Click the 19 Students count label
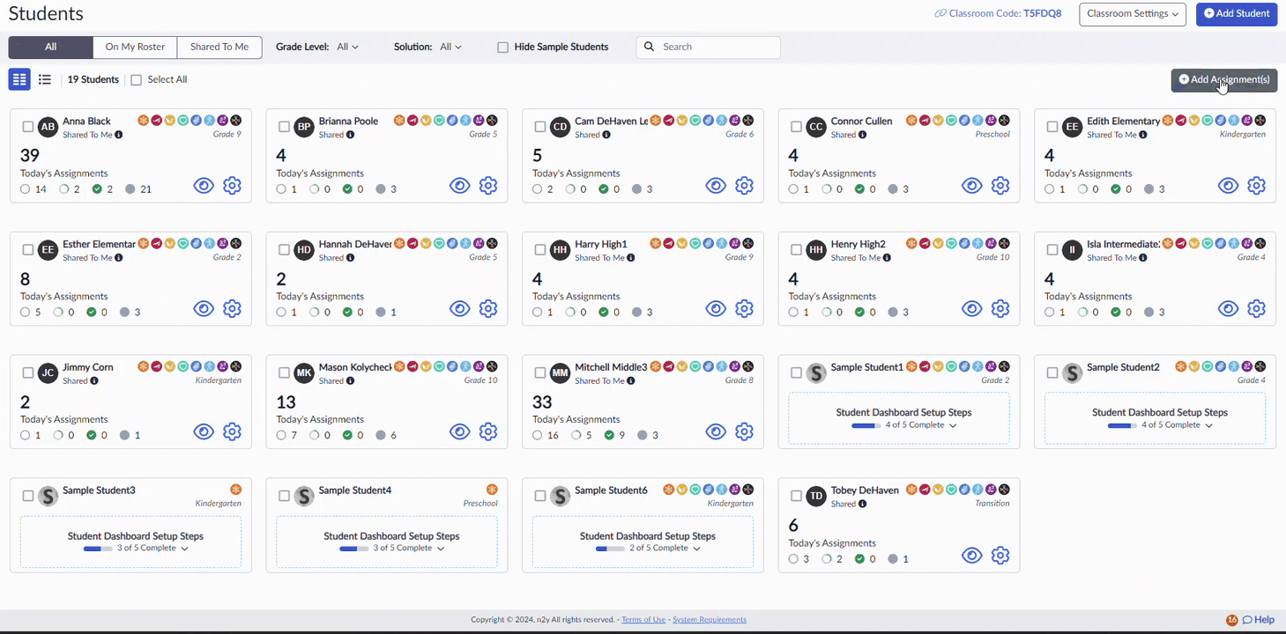 [93, 80]
